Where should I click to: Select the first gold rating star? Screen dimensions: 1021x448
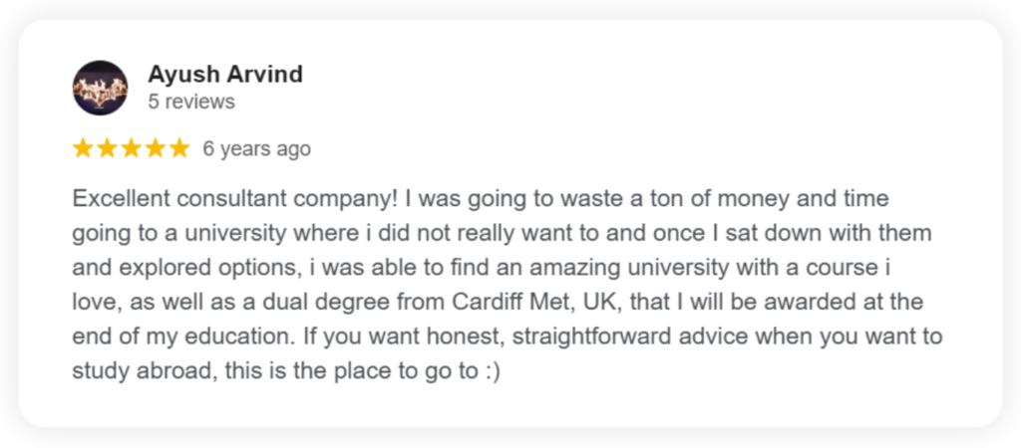click(x=83, y=149)
